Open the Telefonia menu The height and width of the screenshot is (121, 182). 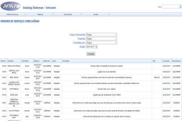point(41,14)
